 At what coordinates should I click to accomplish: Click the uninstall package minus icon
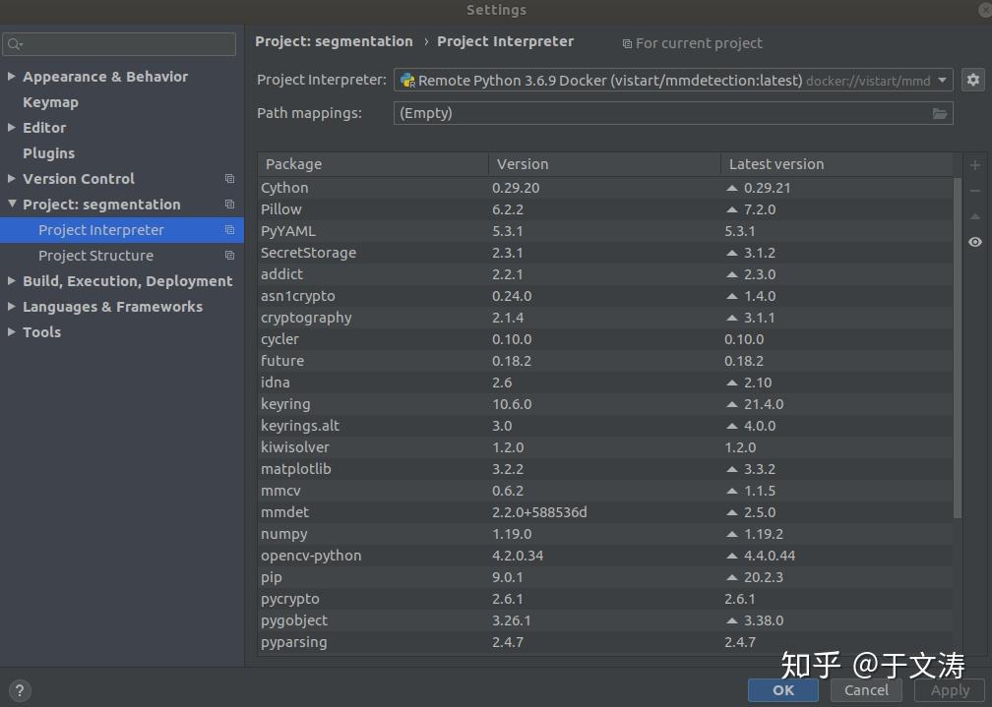click(x=975, y=191)
